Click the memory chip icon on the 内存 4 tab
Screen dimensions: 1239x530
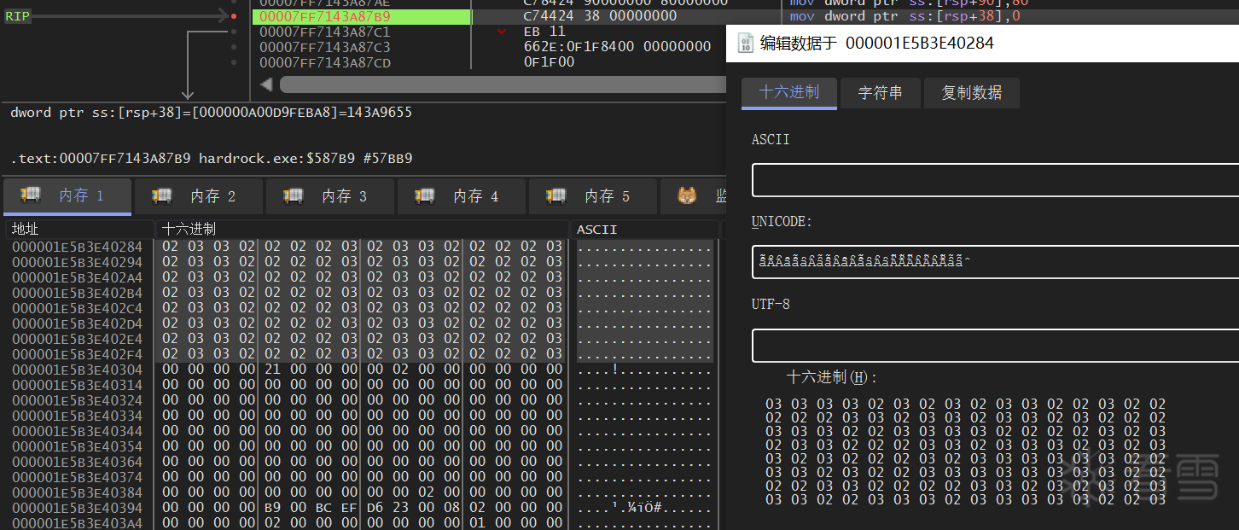pos(425,195)
